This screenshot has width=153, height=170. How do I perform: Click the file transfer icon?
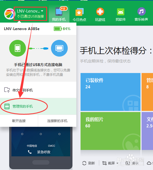[7, 90]
